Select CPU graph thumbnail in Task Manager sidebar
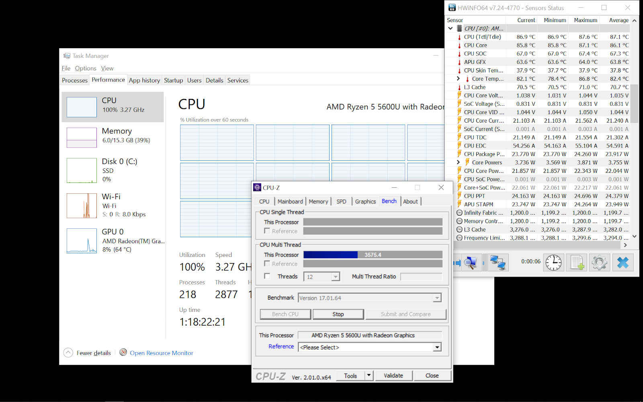Image resolution: width=643 pixels, height=402 pixels. [x=82, y=107]
